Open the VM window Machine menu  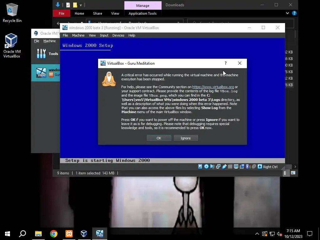[x=78, y=35]
